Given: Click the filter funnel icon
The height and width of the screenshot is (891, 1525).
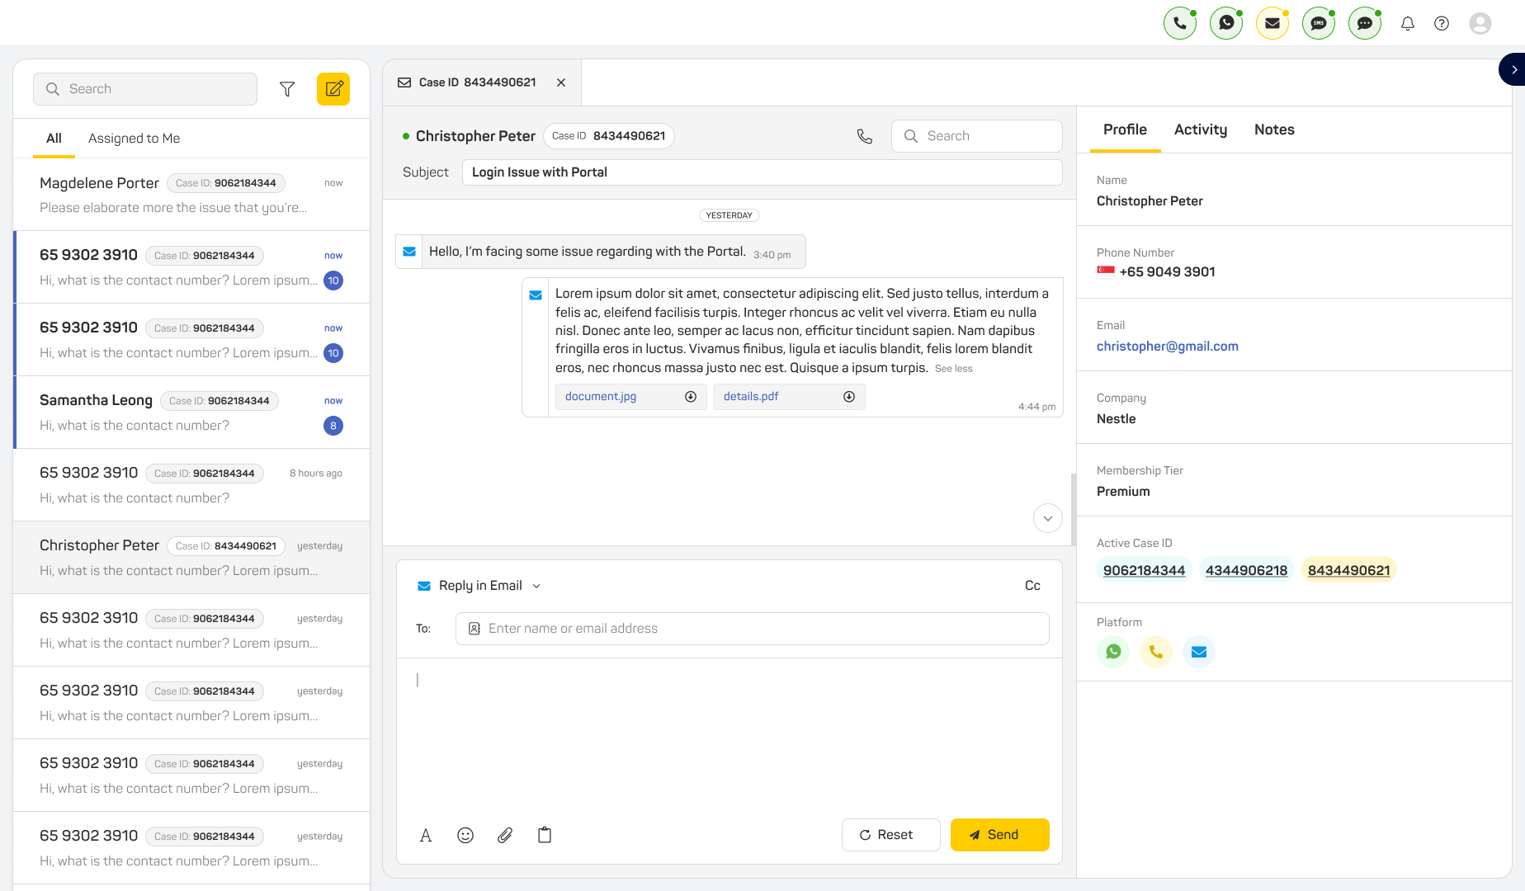Looking at the screenshot, I should pos(287,89).
